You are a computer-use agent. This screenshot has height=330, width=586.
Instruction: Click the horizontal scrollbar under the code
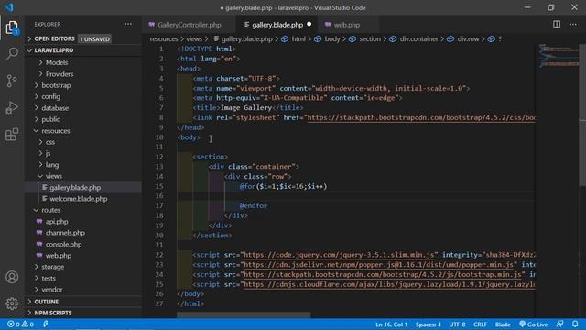coord(244,315)
